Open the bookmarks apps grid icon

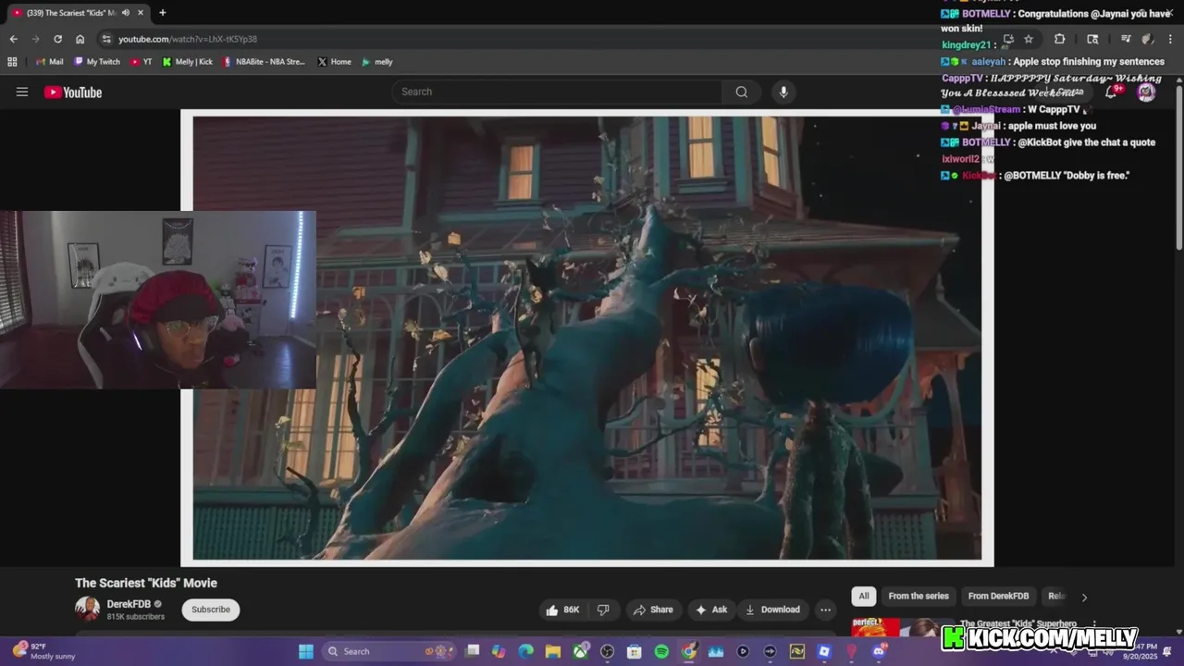pyautogui.click(x=12, y=62)
